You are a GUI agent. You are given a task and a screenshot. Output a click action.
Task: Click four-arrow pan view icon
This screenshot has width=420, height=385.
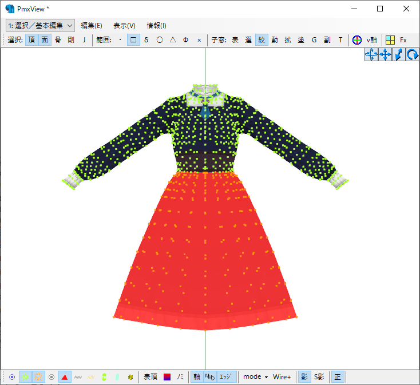[x=385, y=54]
